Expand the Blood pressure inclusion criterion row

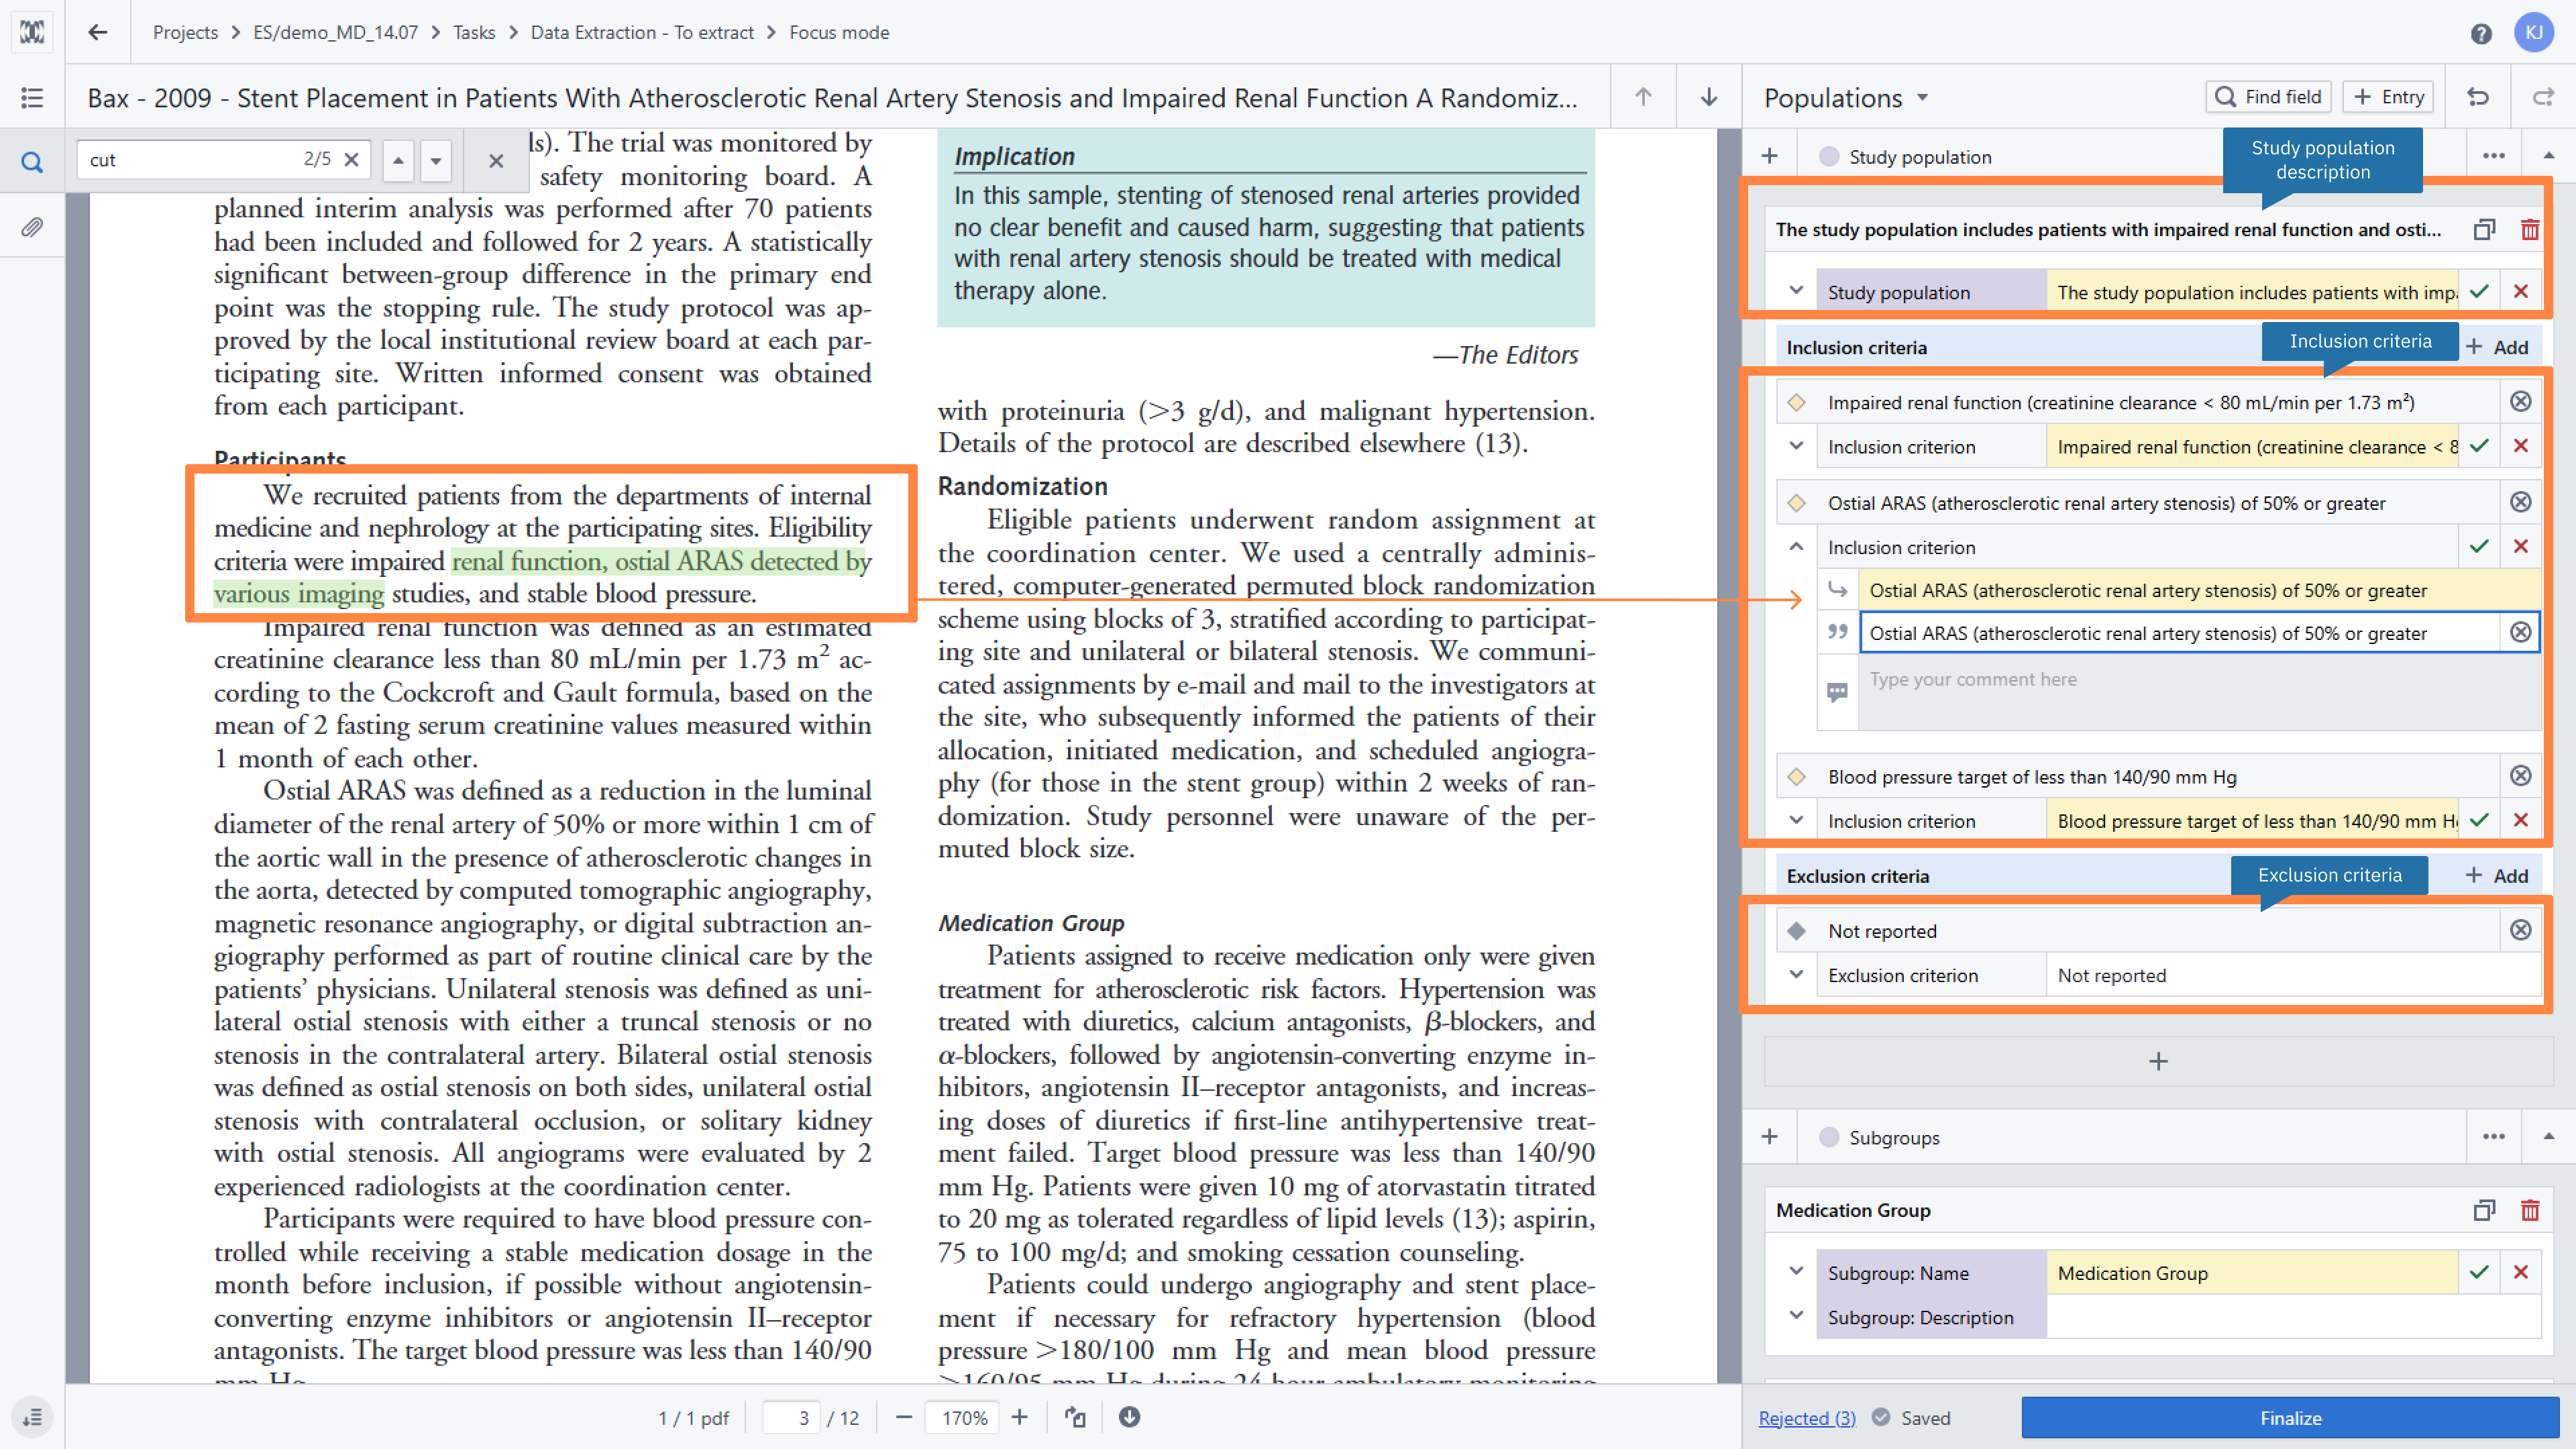pos(1797,820)
